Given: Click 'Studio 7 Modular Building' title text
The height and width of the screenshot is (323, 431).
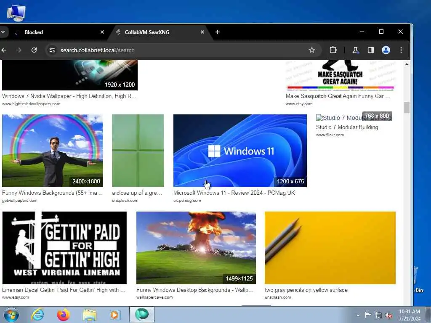Looking at the screenshot, I should (x=347, y=127).
